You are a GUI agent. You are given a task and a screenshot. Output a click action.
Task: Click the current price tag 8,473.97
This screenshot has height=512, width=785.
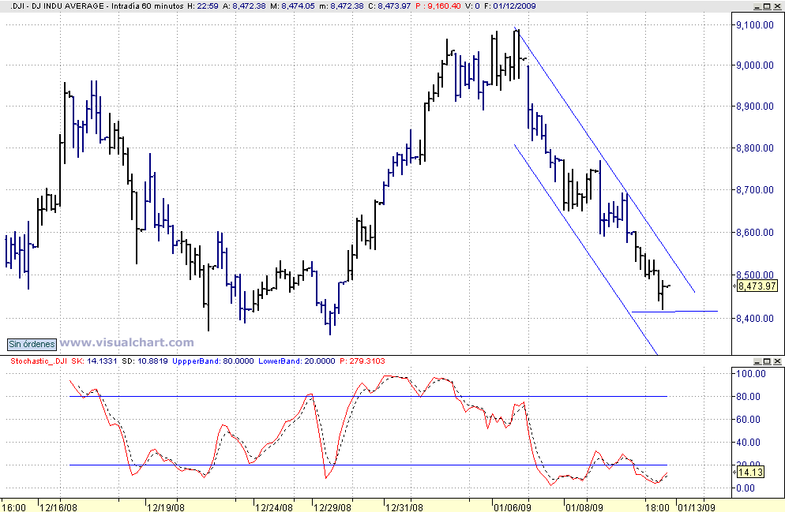pyautogui.click(x=757, y=286)
